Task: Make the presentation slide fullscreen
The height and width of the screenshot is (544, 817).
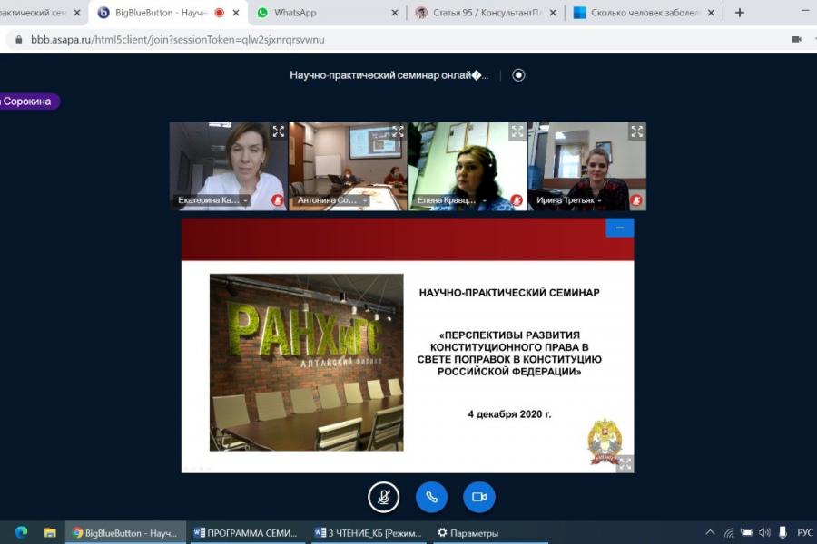Action: (625, 463)
